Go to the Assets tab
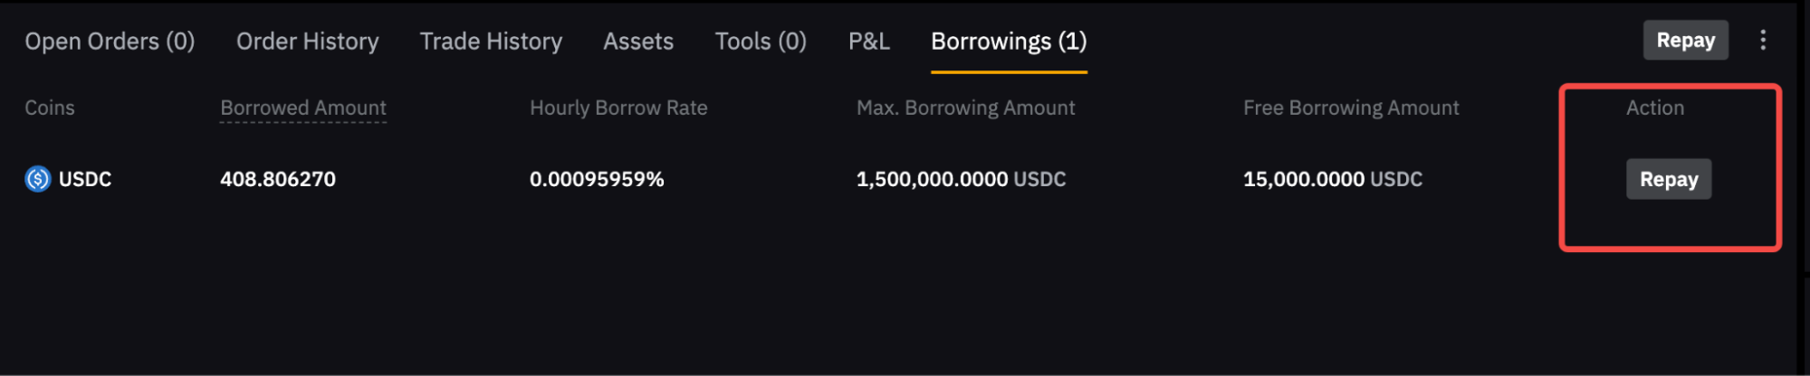1810x376 pixels. 638,42
